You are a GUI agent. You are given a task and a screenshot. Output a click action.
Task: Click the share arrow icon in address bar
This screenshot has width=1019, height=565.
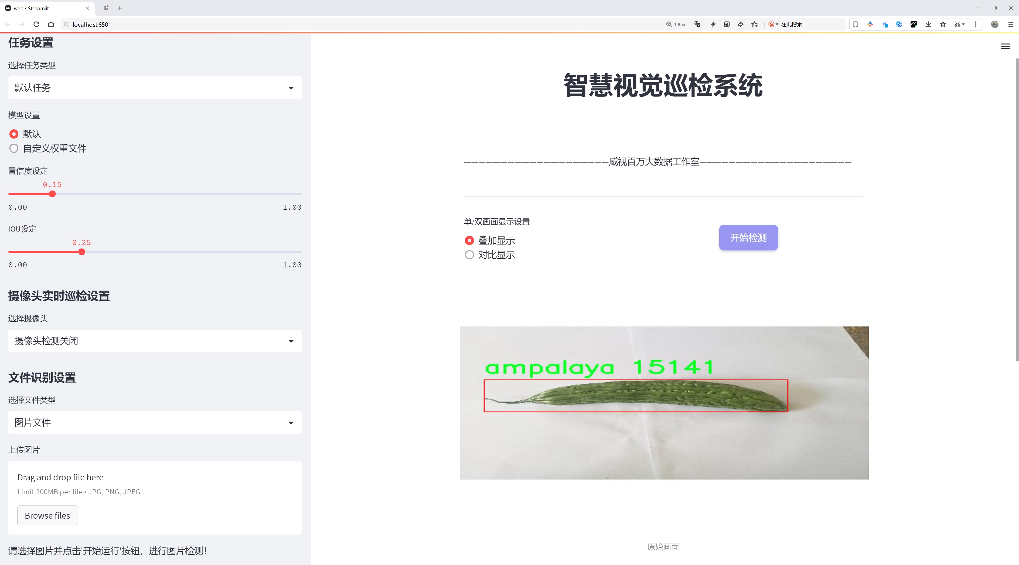(x=740, y=25)
